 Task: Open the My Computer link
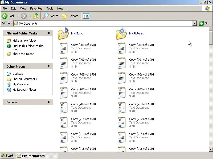(x=21, y=84)
